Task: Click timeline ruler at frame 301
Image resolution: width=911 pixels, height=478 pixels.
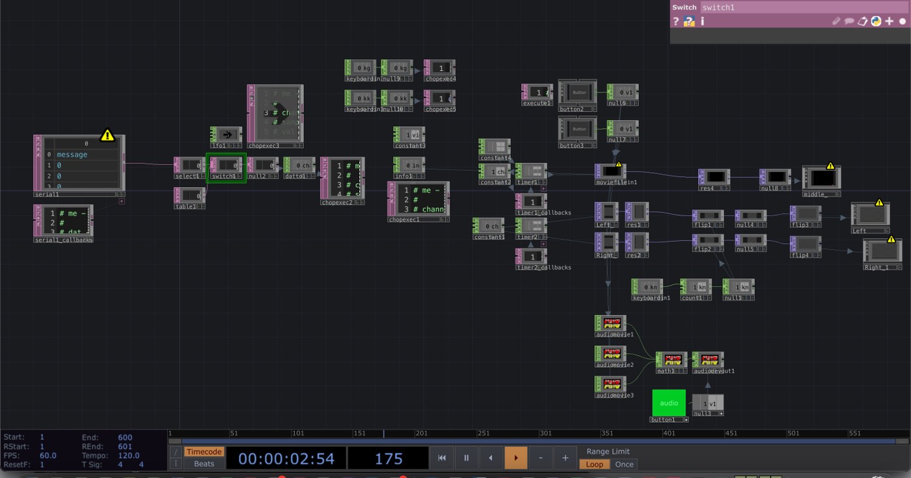Action: [x=545, y=433]
